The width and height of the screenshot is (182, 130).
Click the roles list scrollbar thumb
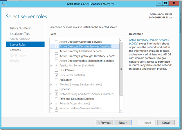121,69
